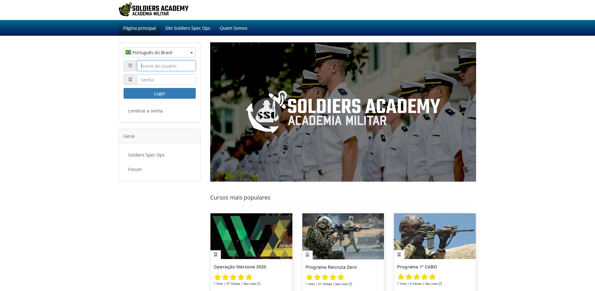Click the Brazil flag icon in language selector
Image resolution: width=595 pixels, height=291 pixels.
[128, 52]
